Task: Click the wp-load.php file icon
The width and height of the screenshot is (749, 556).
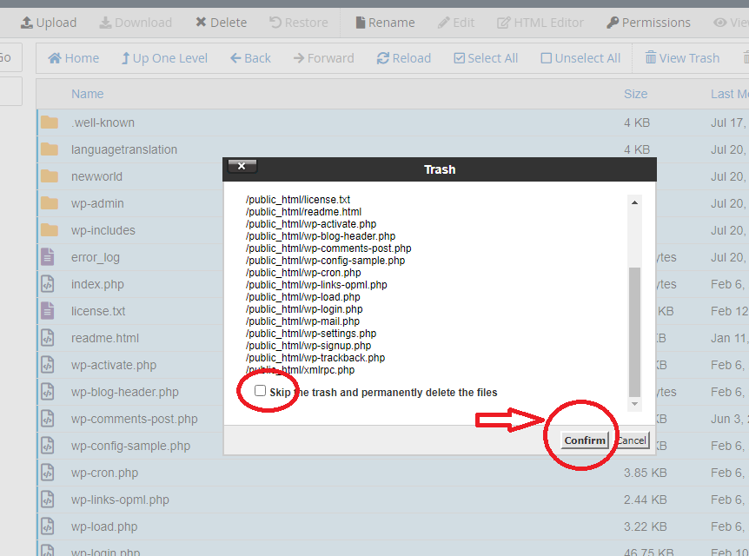Action: tap(48, 526)
